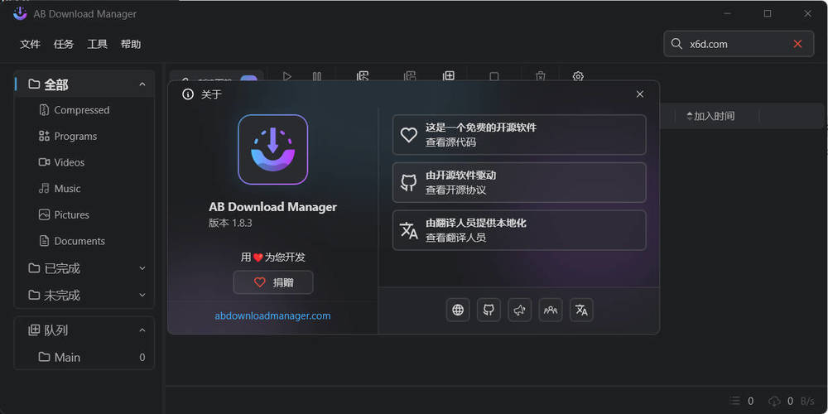The image size is (828, 414).
Task: Open the community group people icon
Action: (551, 310)
